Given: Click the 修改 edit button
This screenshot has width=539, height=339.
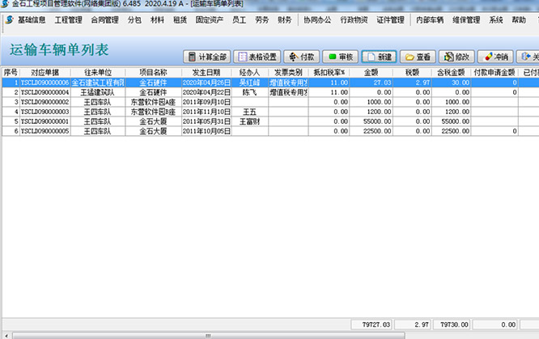Looking at the screenshot, I should coord(456,57).
